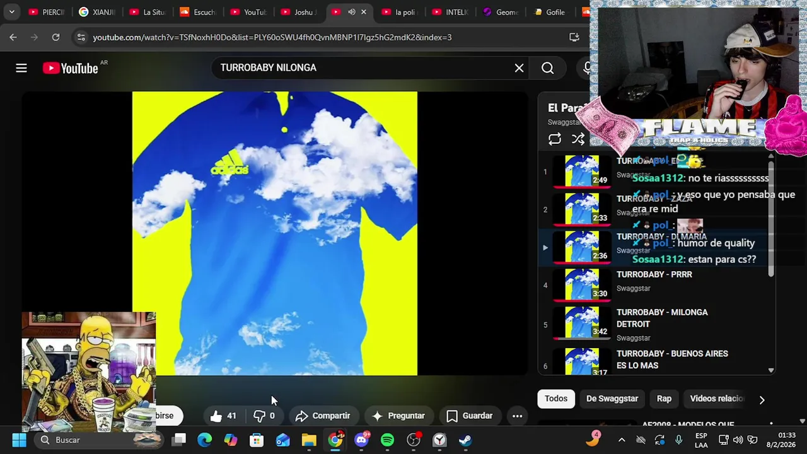Expand hidden system tray icons

622,440
